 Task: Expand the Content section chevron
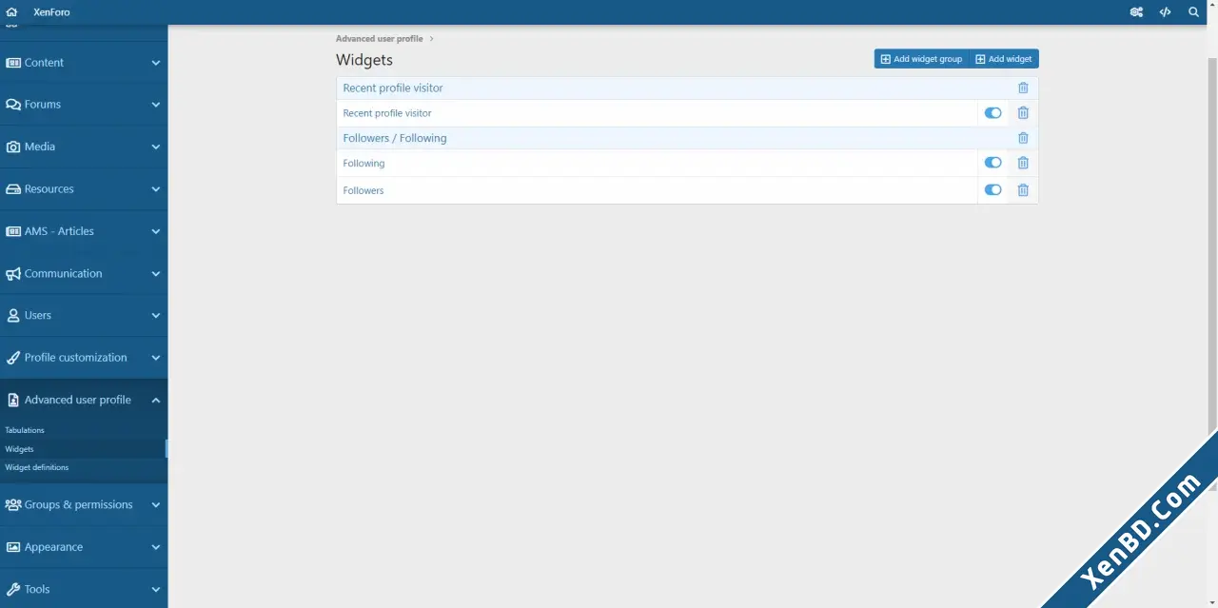156,63
